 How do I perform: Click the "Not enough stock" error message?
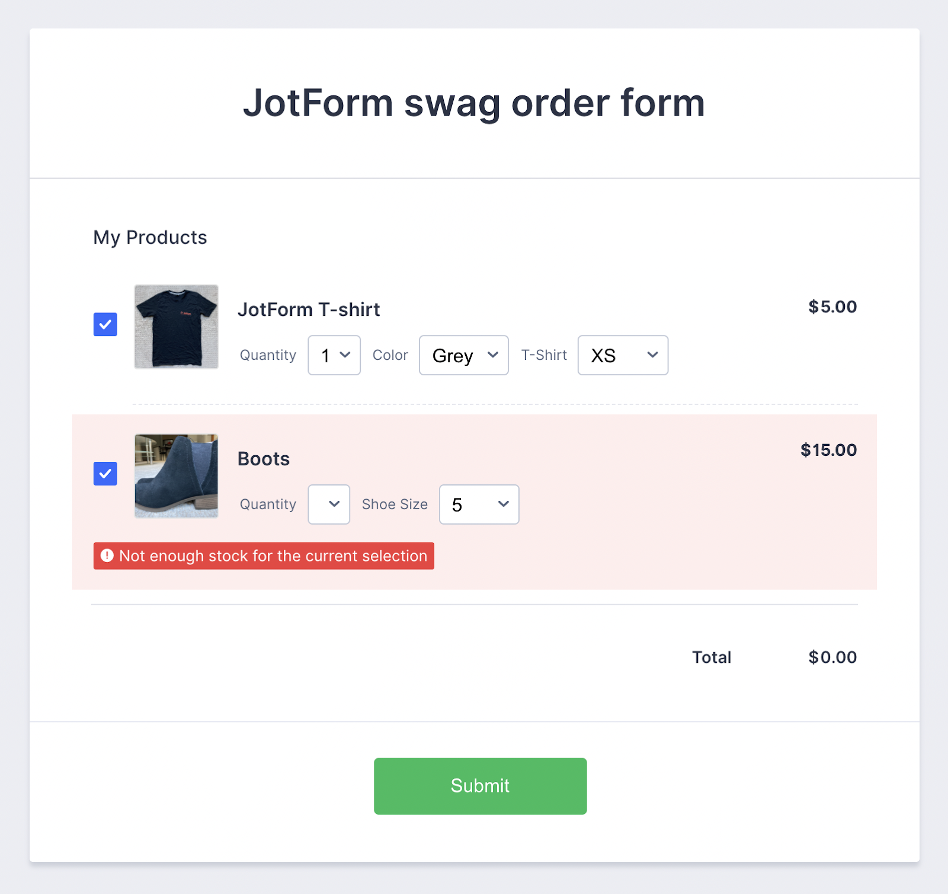click(273, 556)
